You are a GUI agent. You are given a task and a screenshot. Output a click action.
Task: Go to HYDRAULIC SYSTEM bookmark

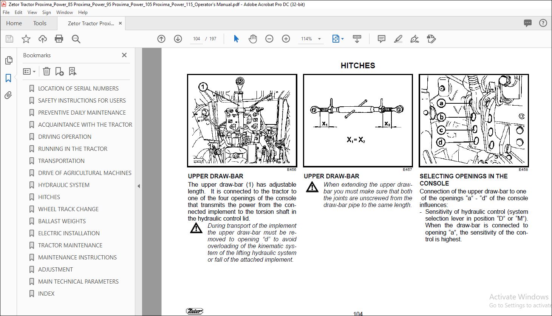tap(64, 185)
